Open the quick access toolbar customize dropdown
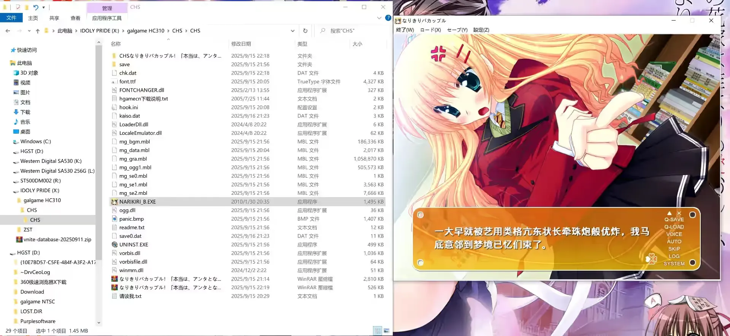This screenshot has height=336, width=730. point(44,7)
